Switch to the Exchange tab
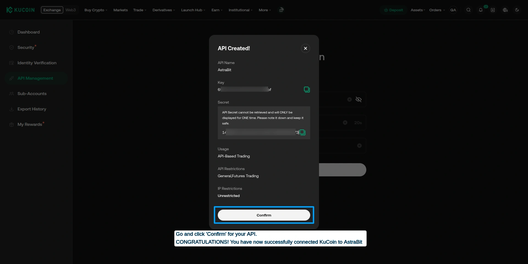 pos(52,10)
